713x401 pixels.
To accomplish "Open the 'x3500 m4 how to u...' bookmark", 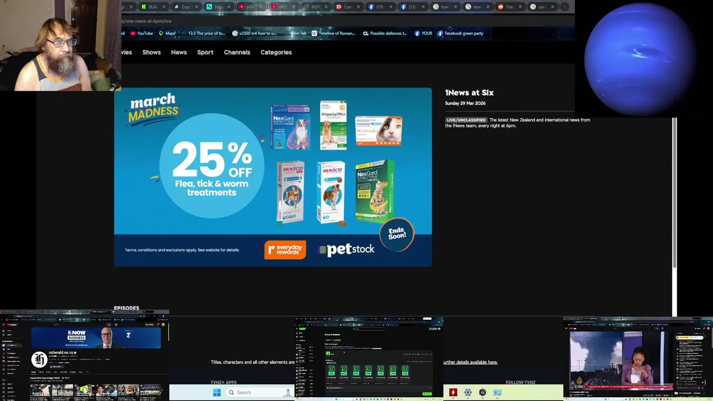I will [x=254, y=33].
